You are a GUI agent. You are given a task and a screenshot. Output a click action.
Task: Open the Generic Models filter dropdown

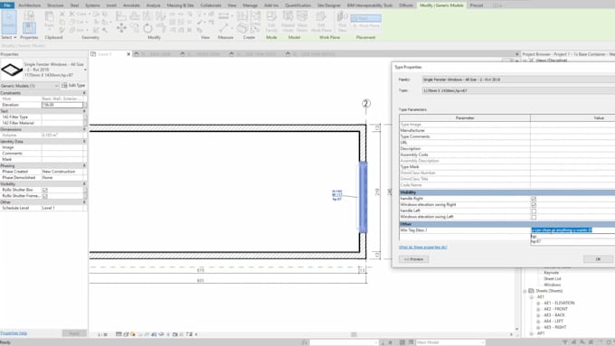(30, 86)
